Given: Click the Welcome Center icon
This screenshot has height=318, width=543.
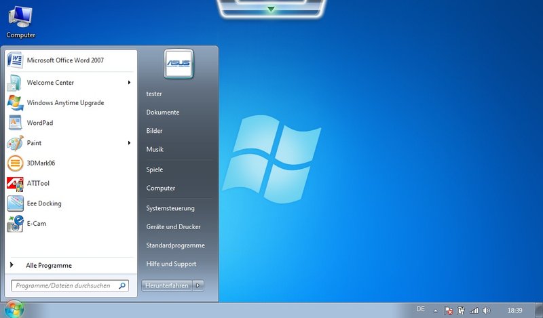Looking at the screenshot, I should (15, 83).
